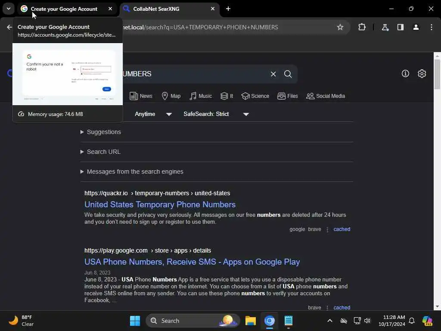Expand the Suggestions section

point(100,132)
